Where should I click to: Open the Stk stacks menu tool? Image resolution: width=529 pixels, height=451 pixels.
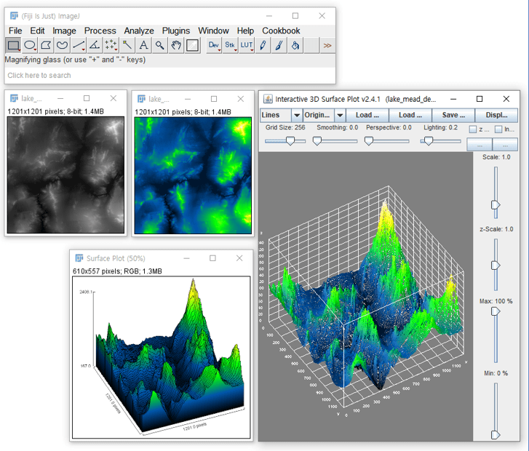tap(230, 45)
